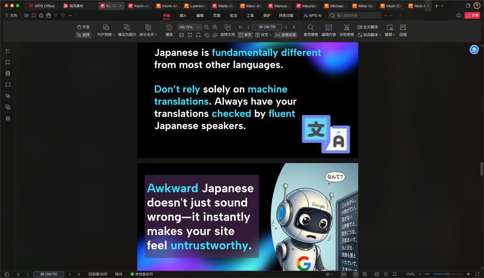
Task: Open the 文件 file menu
Action: pos(11,15)
